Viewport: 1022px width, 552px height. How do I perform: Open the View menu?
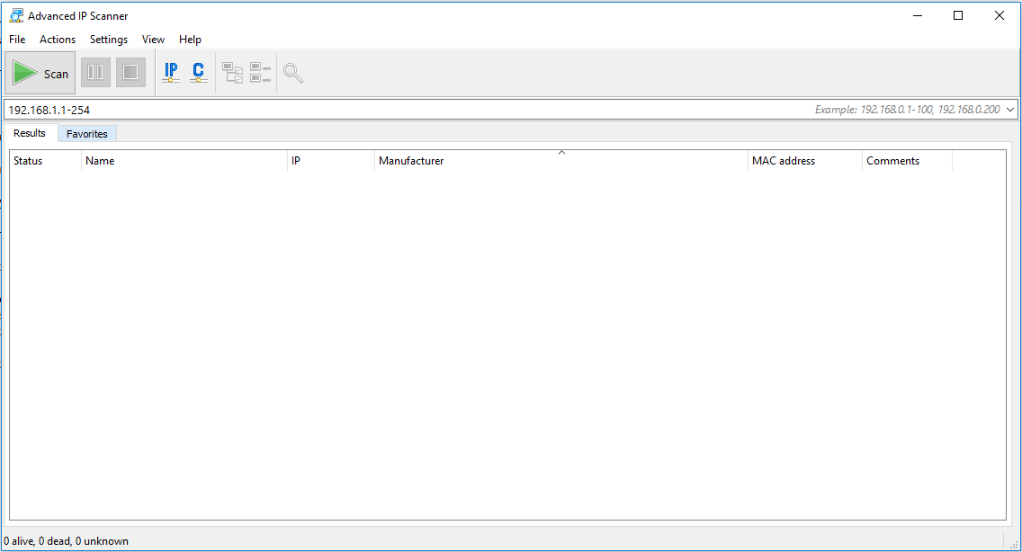[x=153, y=39]
